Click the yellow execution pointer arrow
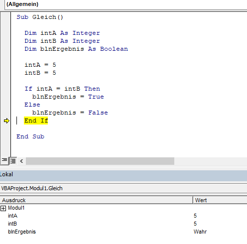The image size is (247, 244). pyautogui.click(x=6, y=121)
